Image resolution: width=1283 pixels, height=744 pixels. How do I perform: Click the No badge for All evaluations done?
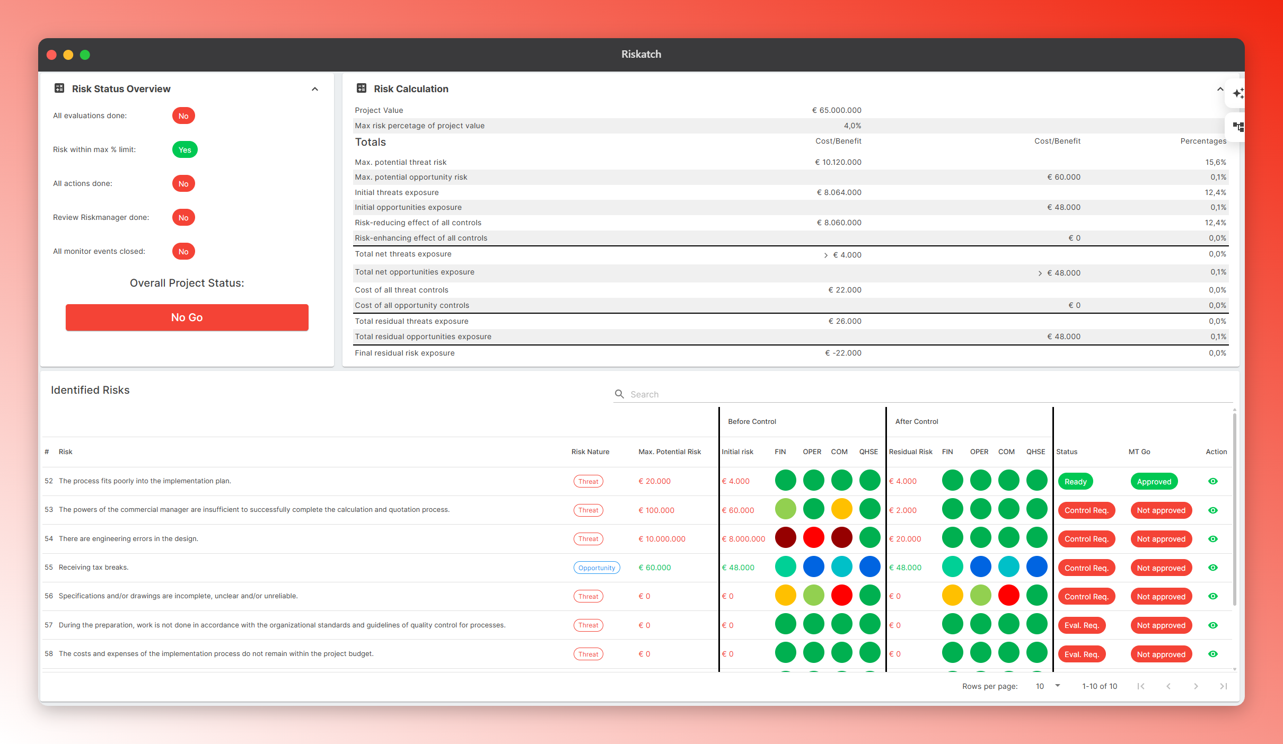pyautogui.click(x=183, y=116)
